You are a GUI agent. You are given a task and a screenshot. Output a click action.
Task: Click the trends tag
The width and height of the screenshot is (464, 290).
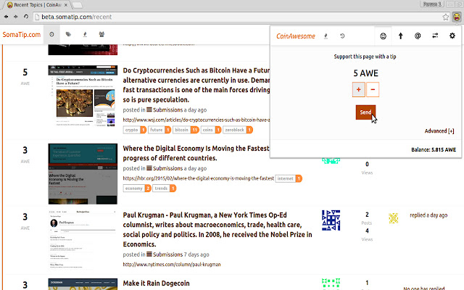[x=165, y=188]
